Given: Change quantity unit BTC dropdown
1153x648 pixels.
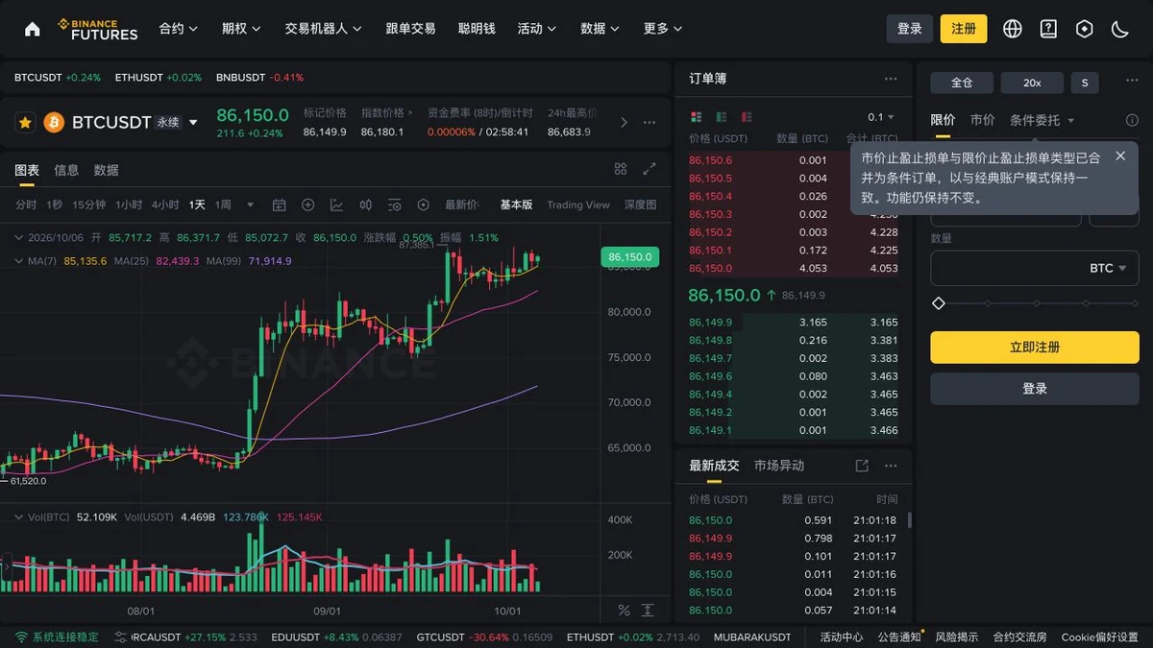Looking at the screenshot, I should tap(1108, 269).
